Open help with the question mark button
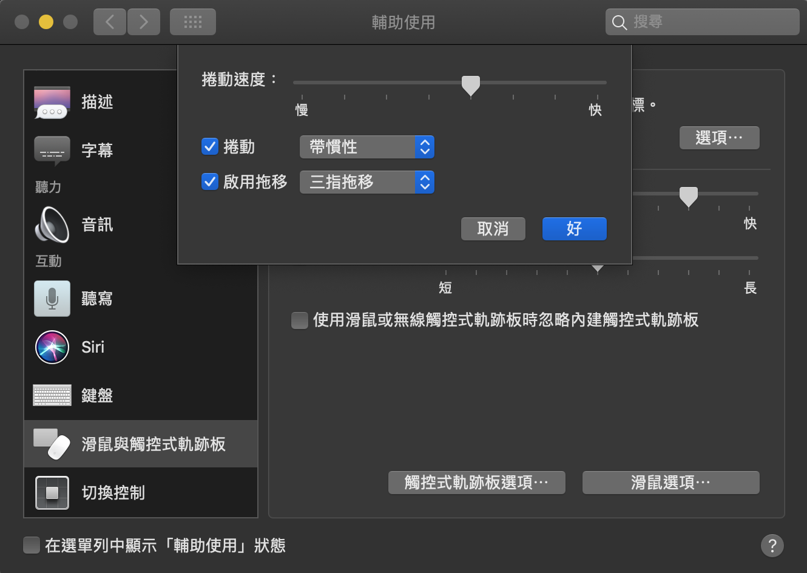 tap(772, 545)
